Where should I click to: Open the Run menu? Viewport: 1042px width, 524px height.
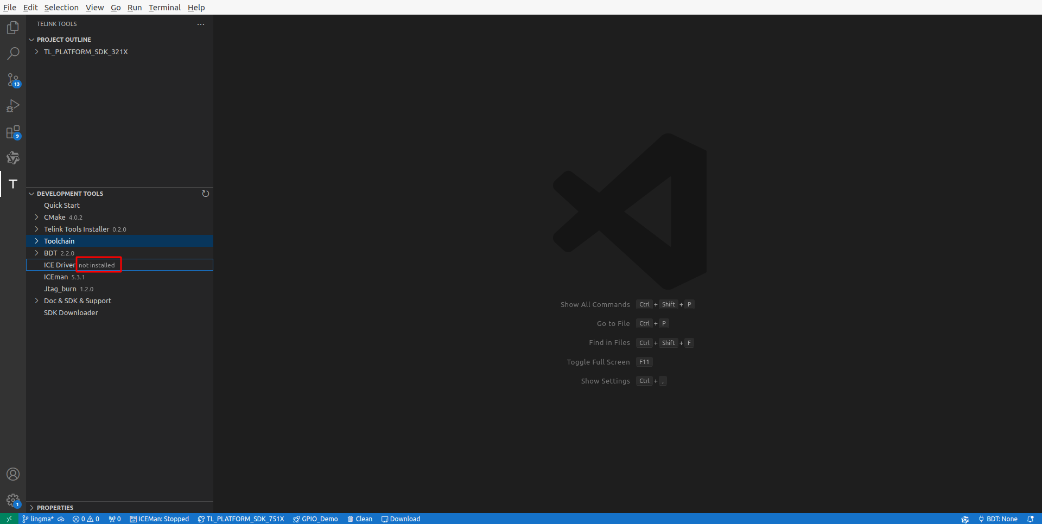(134, 8)
